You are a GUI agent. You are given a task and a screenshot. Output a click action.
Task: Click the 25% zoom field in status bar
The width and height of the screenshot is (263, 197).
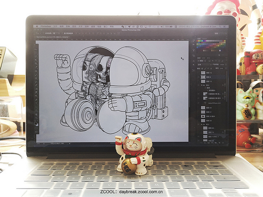pyautogui.click(x=39, y=144)
